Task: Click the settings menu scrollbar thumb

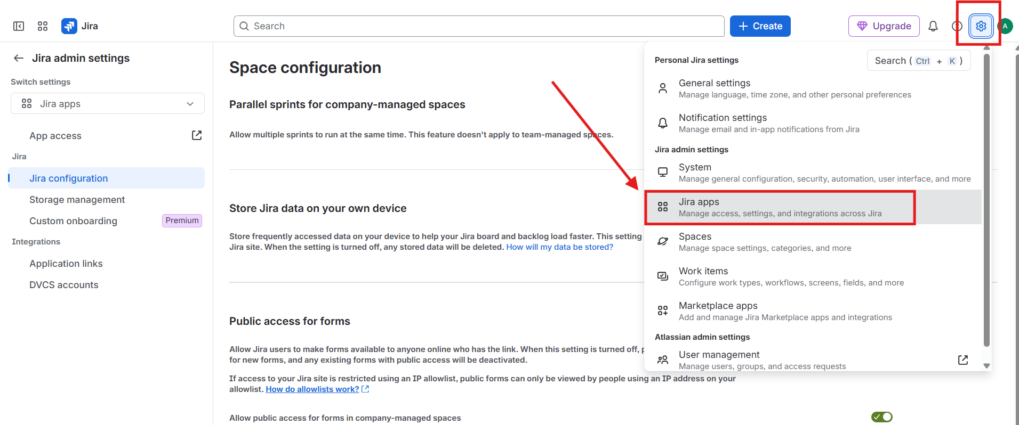Action: click(x=986, y=200)
